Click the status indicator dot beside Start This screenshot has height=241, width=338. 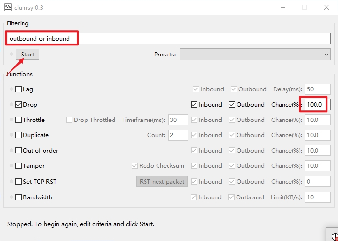pos(12,55)
